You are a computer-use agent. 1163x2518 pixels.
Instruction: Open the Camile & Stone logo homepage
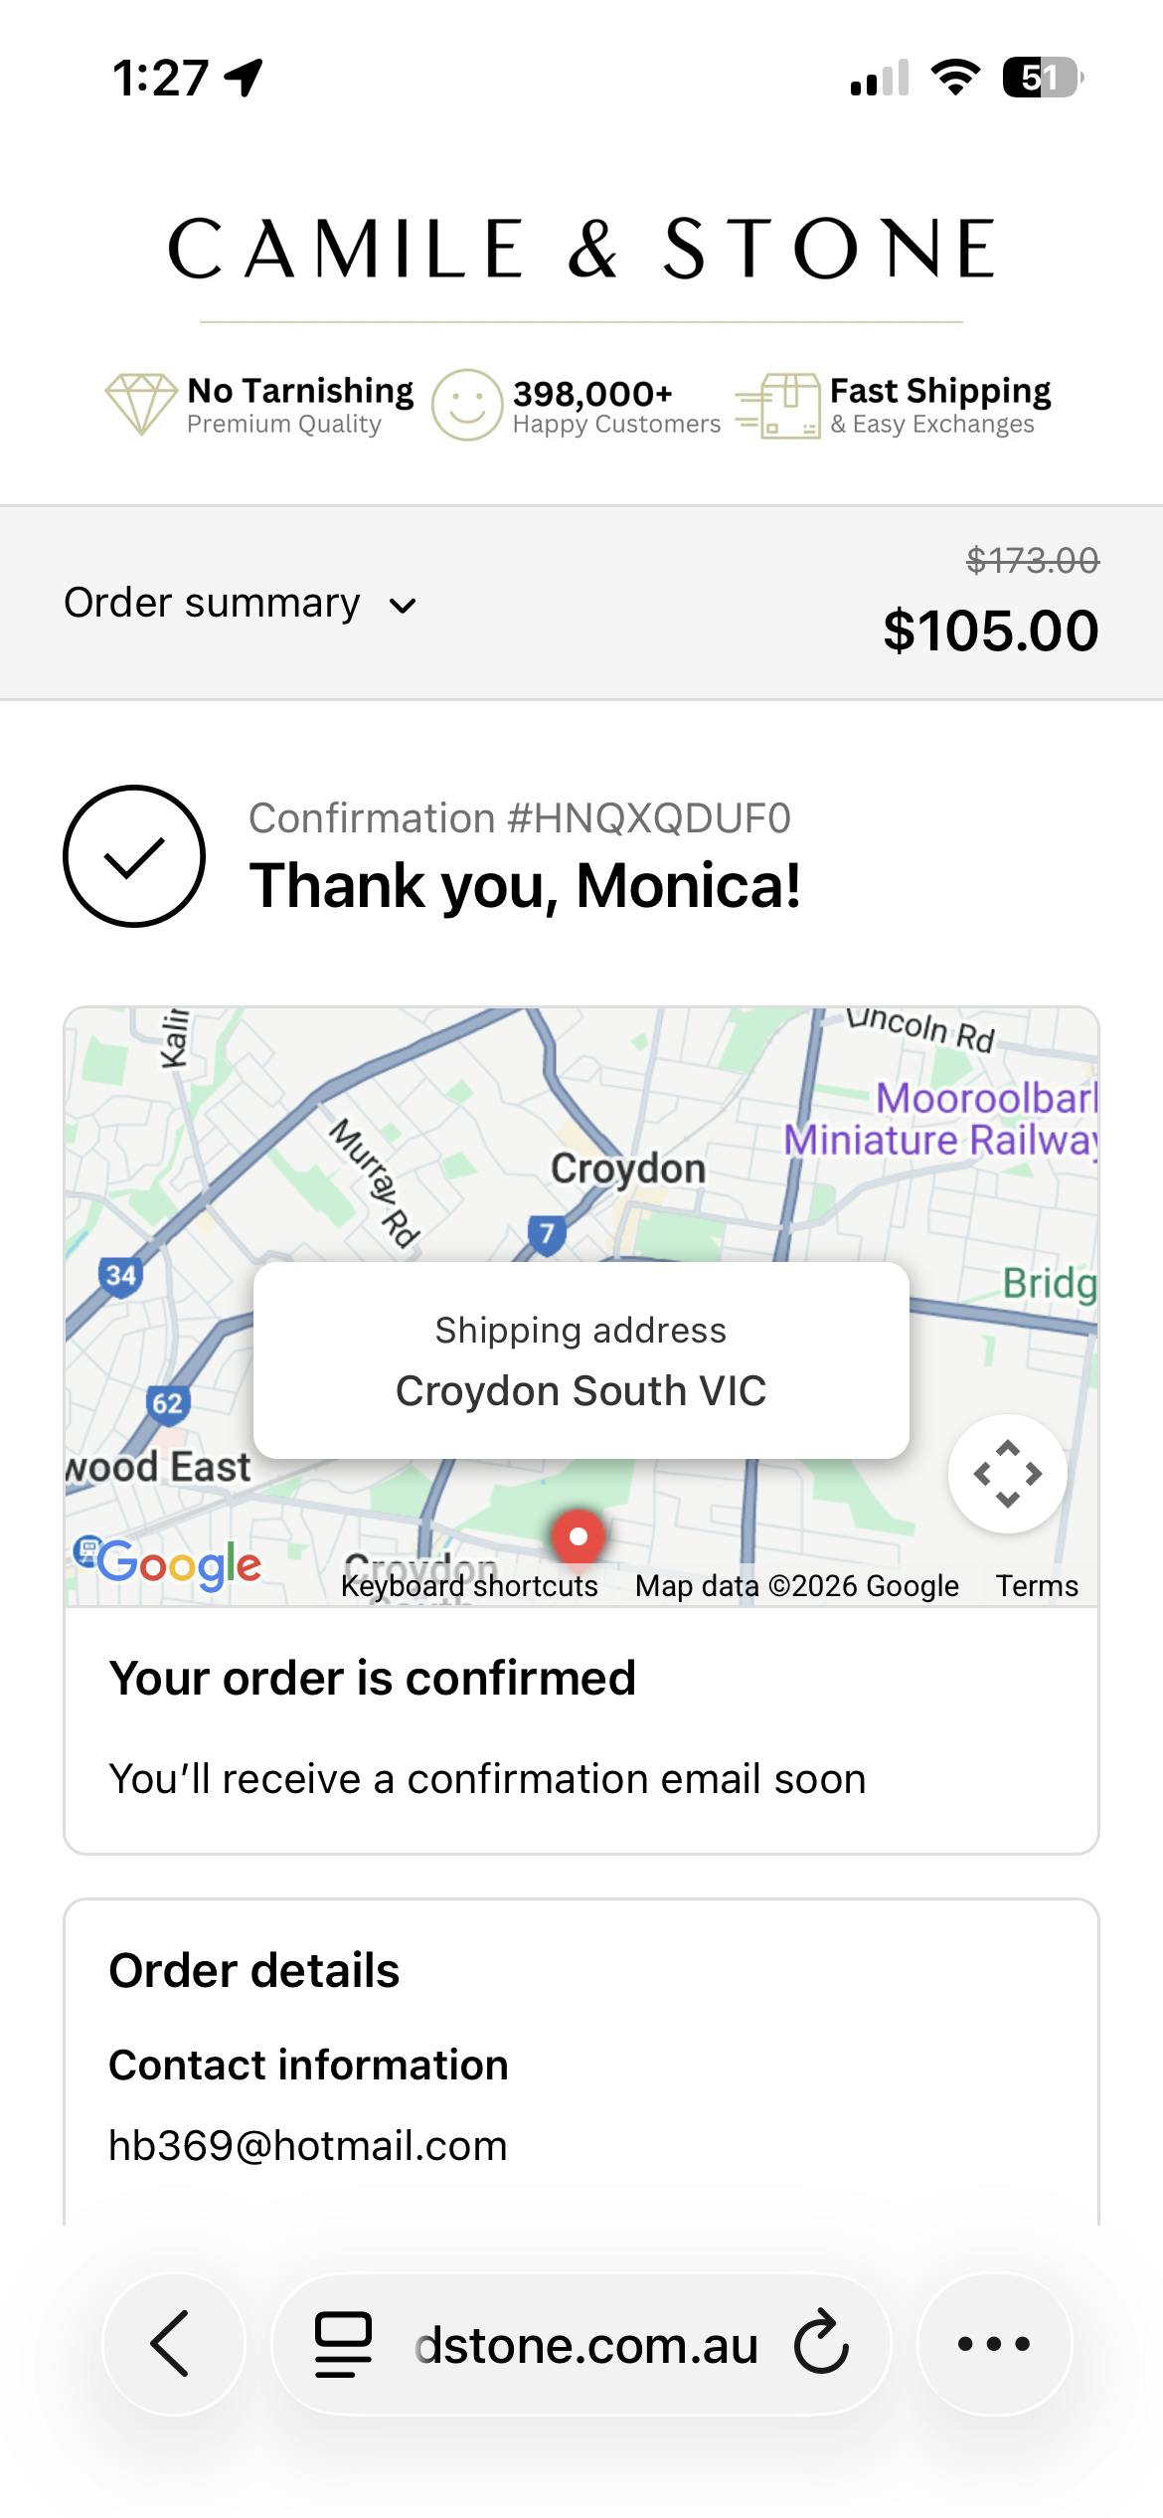click(581, 249)
